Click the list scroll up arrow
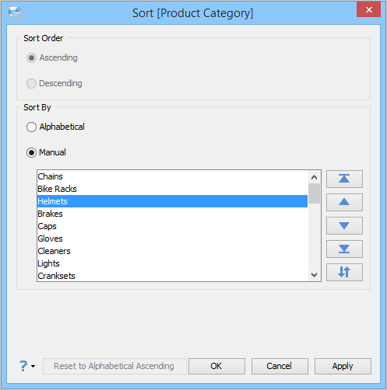The width and height of the screenshot is (387, 390). coord(314,177)
